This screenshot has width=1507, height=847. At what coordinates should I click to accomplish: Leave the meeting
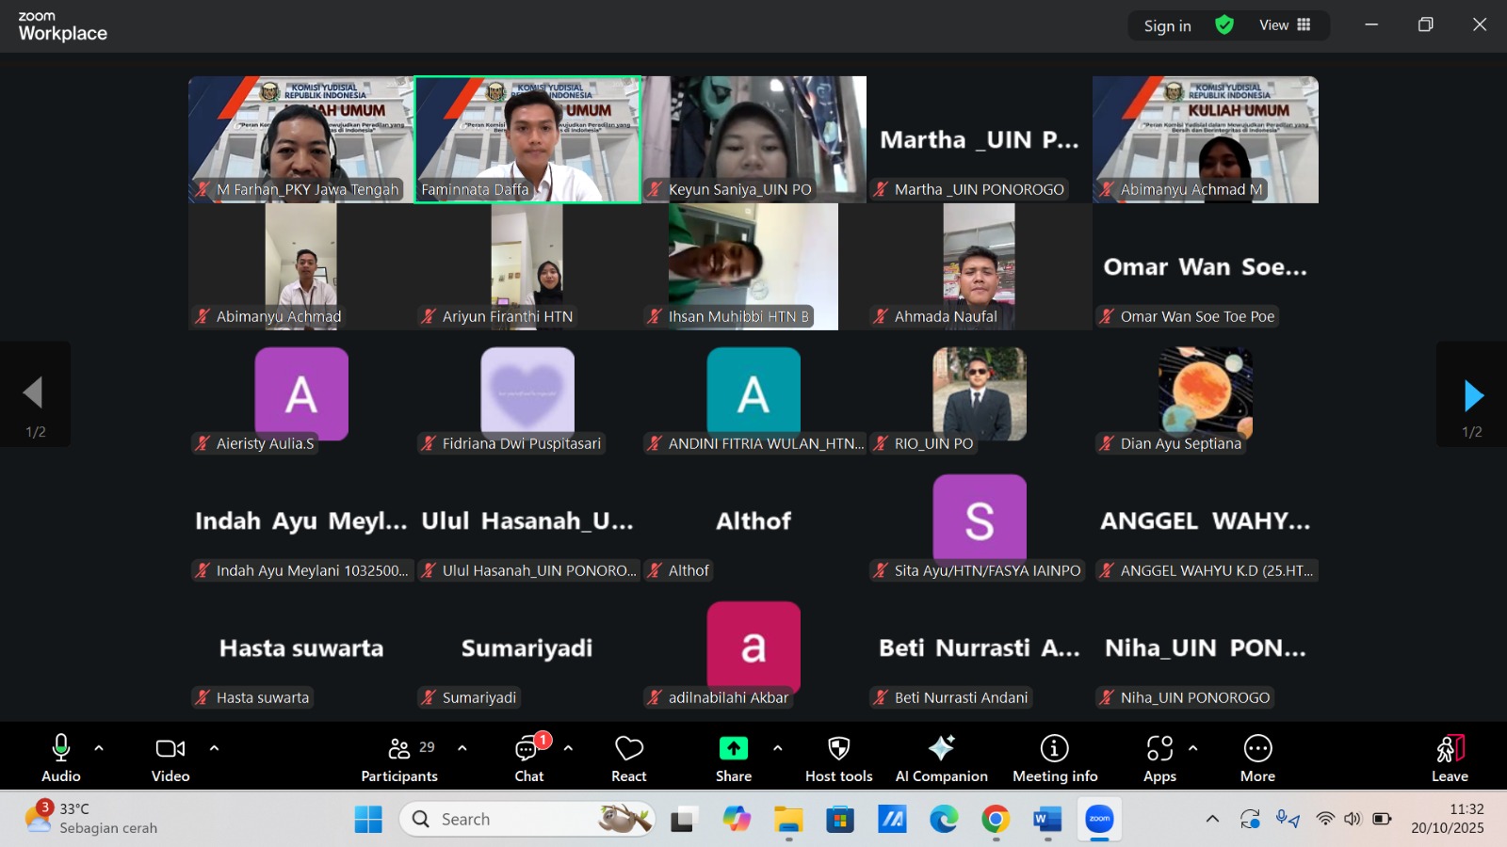(1450, 759)
